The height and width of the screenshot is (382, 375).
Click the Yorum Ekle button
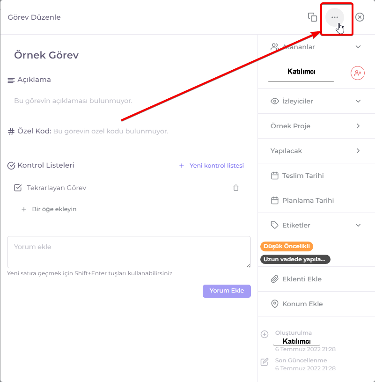point(227,291)
